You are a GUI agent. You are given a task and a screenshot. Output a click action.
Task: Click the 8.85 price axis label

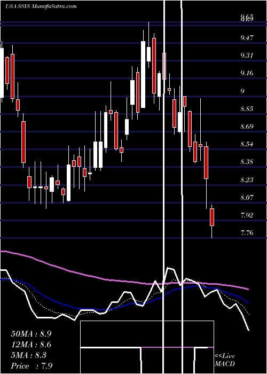coord(247,109)
